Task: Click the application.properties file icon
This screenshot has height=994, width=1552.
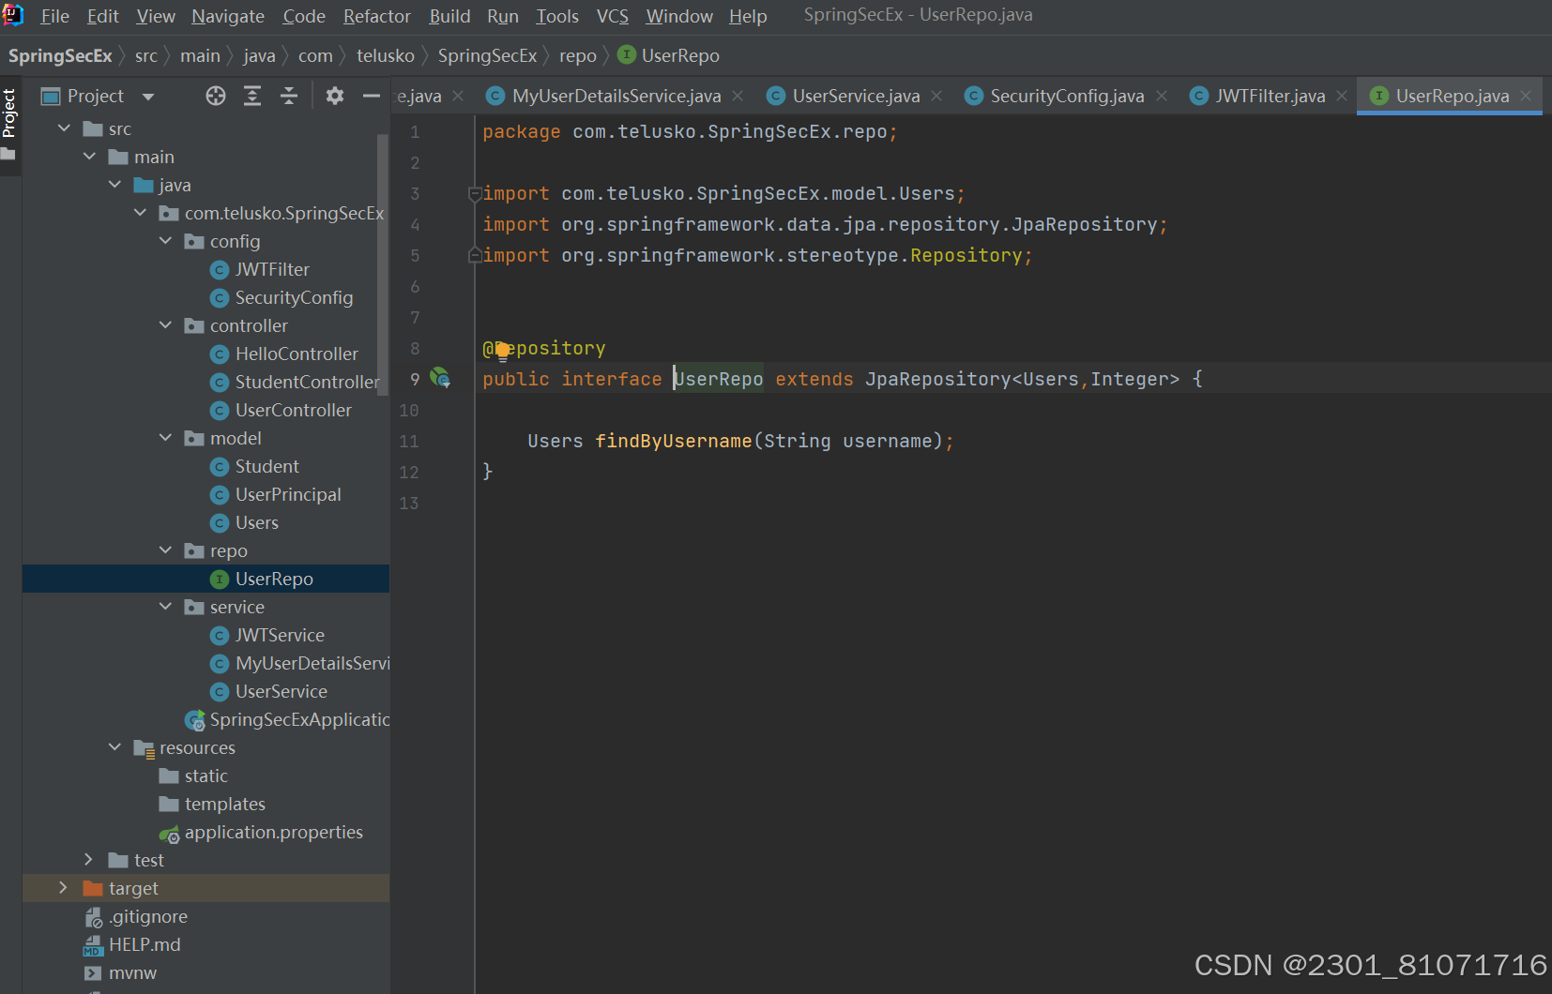Action: click(170, 832)
